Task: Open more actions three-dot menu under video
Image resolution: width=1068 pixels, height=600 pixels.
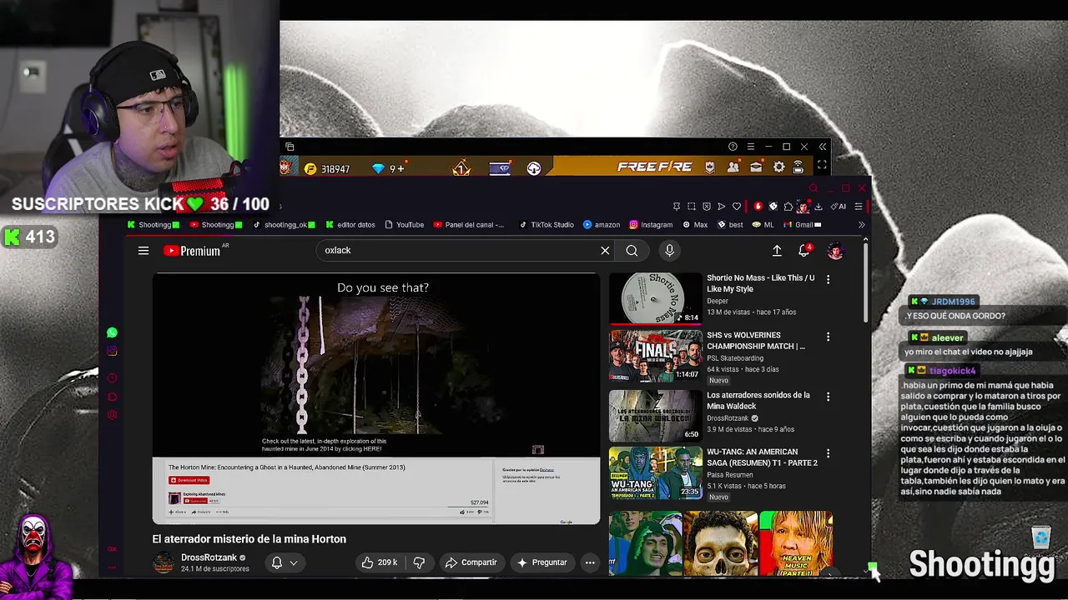Action: click(590, 562)
